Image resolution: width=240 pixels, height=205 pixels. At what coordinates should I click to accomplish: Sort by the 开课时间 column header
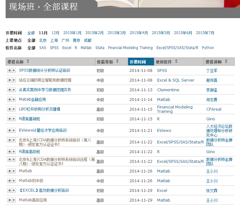click(137, 62)
